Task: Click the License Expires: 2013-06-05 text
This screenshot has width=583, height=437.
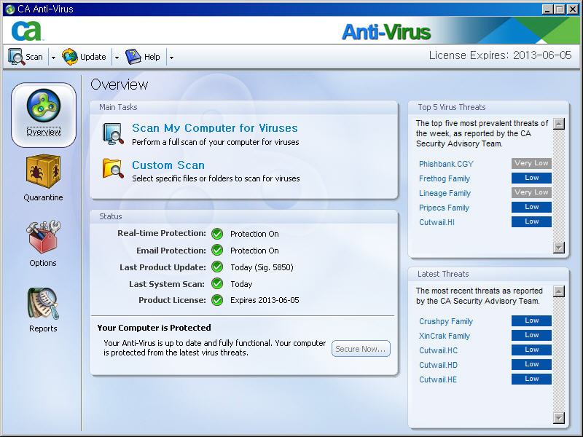Action: pyautogui.click(x=500, y=55)
